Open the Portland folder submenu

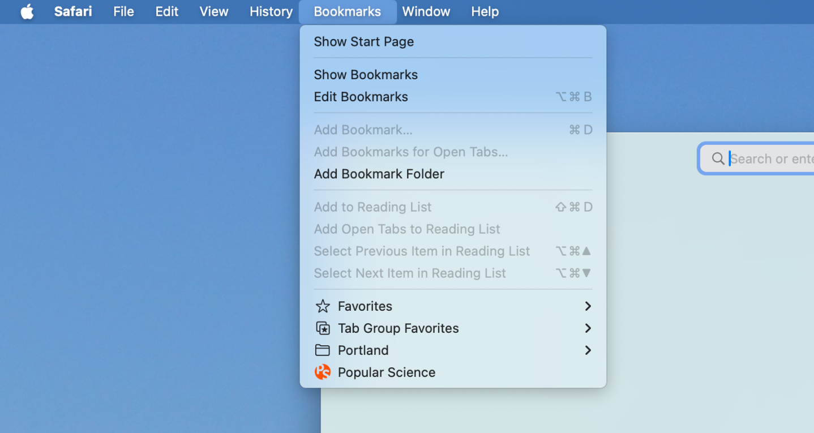coord(588,350)
